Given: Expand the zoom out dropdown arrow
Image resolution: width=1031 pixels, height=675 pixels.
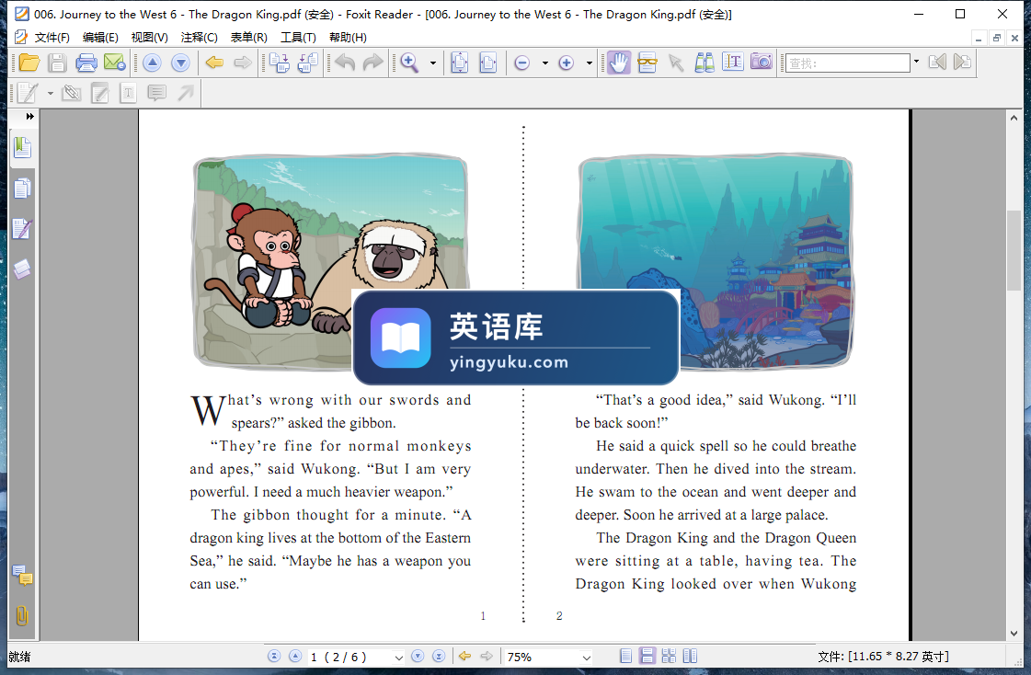Looking at the screenshot, I should click(545, 63).
